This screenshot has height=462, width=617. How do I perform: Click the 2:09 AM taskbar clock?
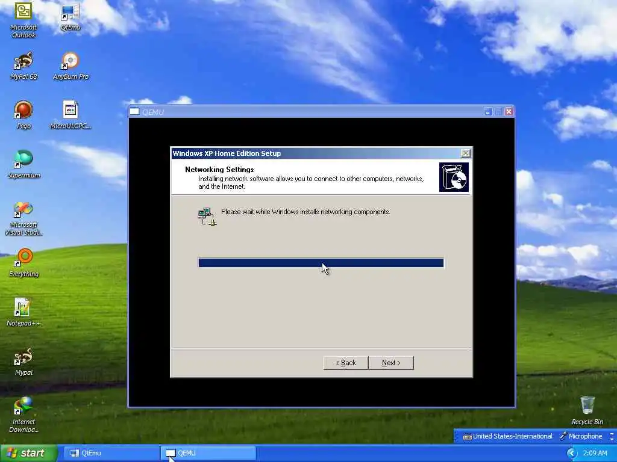[595, 454]
